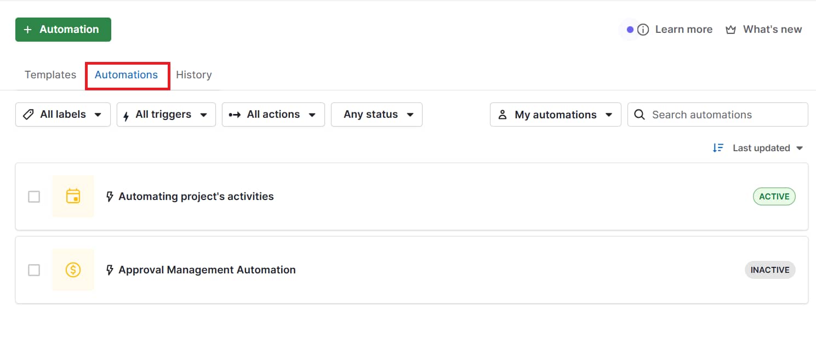Tick checkbox for Approval Management Automation
Screen dimensions: 816x343
tap(34, 270)
